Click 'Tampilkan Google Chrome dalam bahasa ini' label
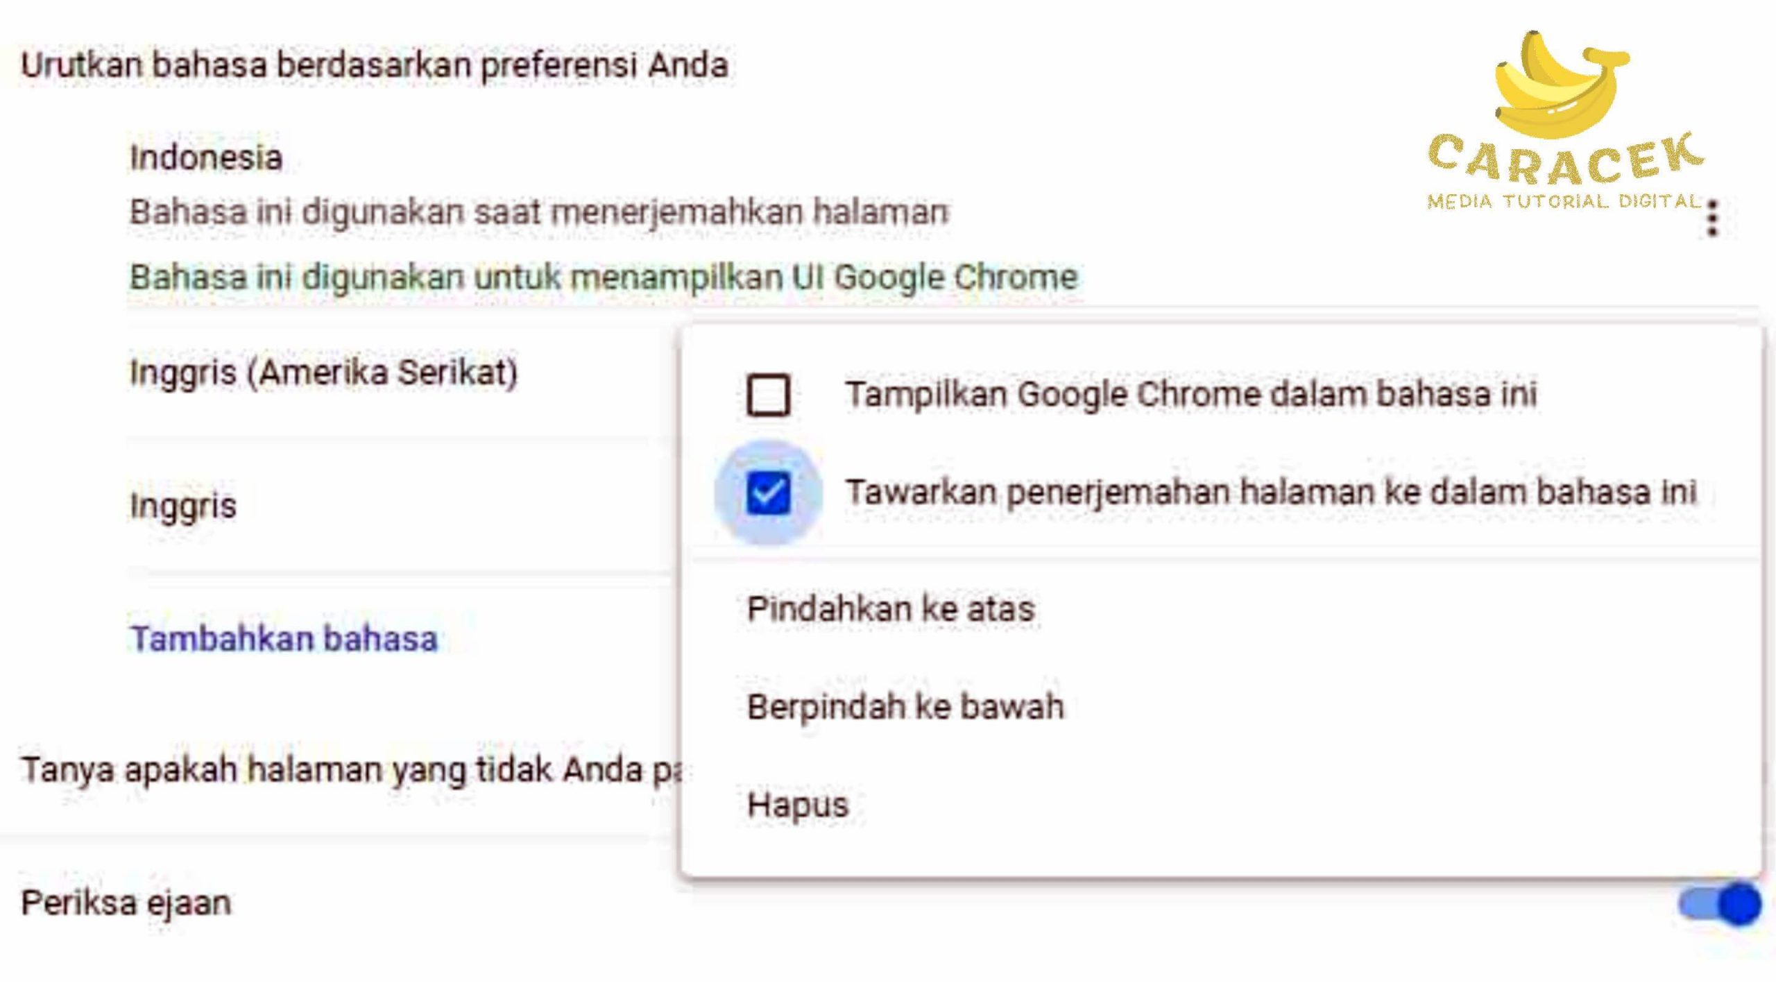 pos(1190,395)
